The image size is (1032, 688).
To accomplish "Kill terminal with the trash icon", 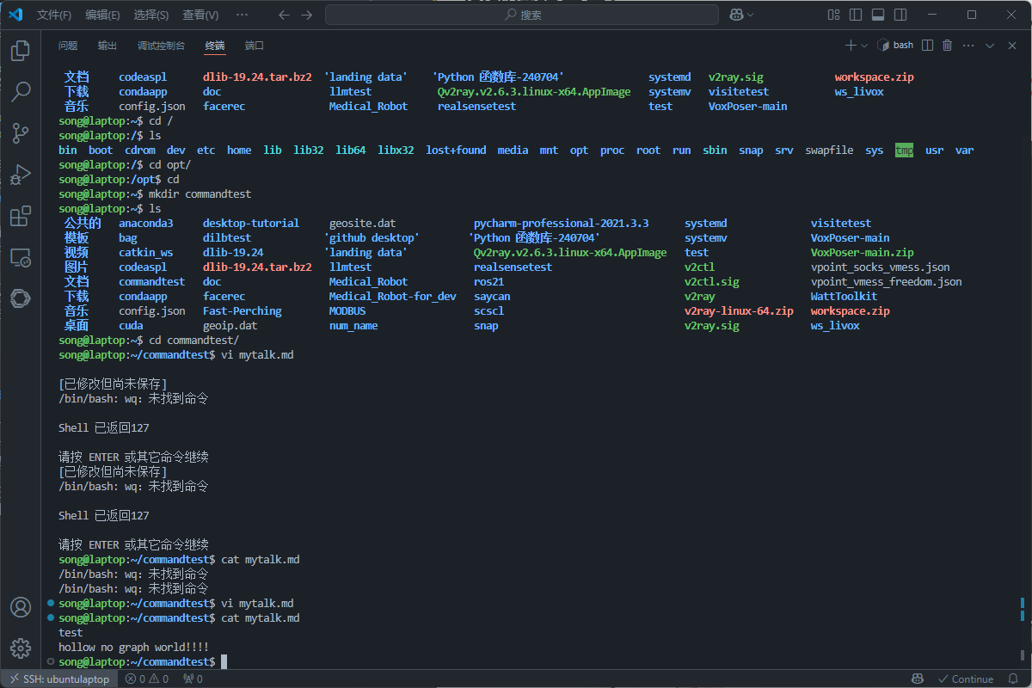I will point(948,46).
